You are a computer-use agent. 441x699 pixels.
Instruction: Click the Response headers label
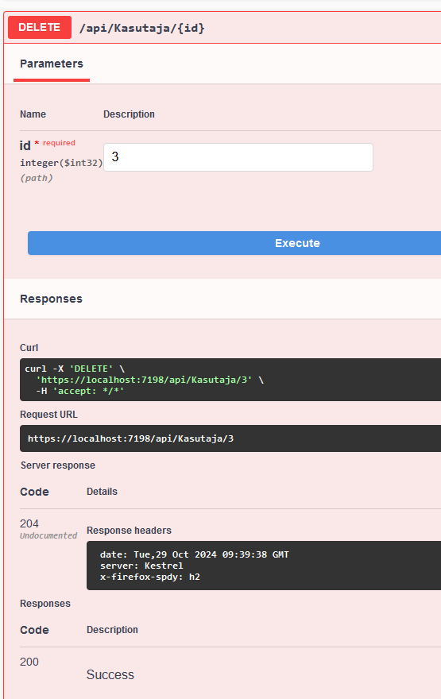coord(129,531)
